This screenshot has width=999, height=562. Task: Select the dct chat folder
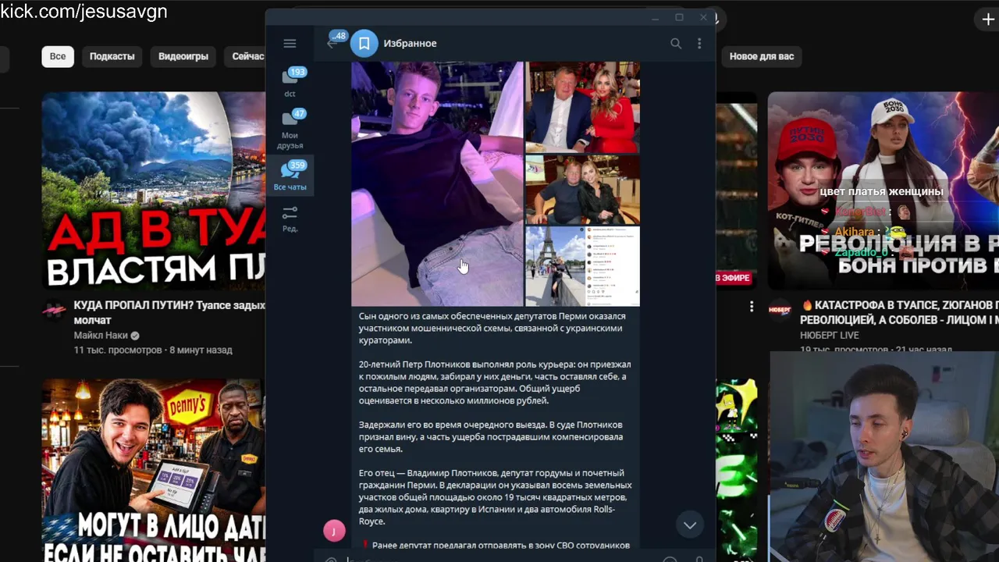(290, 83)
